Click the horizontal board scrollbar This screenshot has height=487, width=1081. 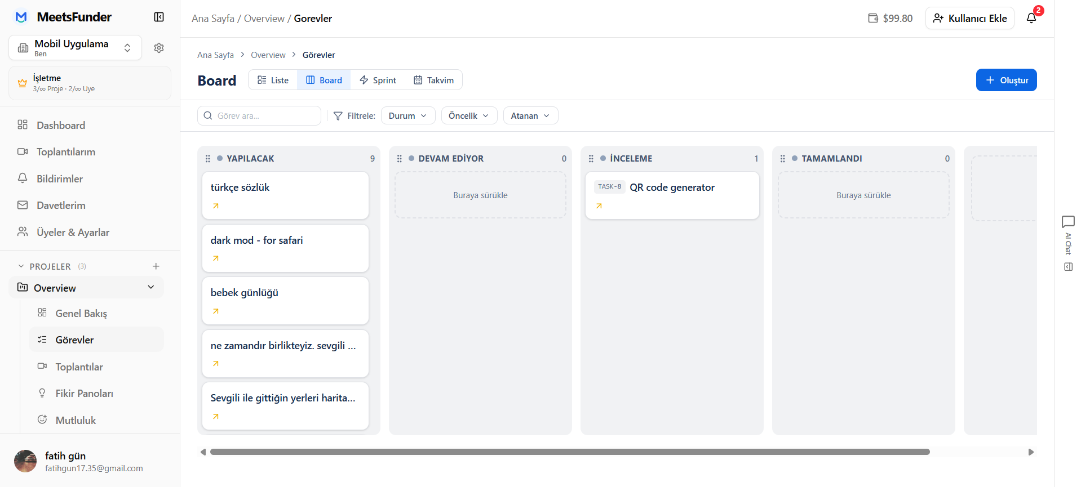point(569,452)
